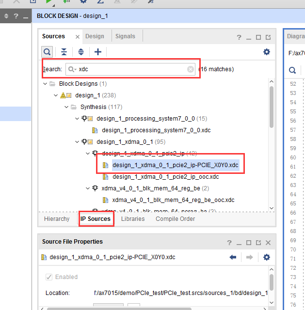Click the horizontal scrollbar in Source File Properties
This screenshot has width=305, height=310.
coord(119,309)
